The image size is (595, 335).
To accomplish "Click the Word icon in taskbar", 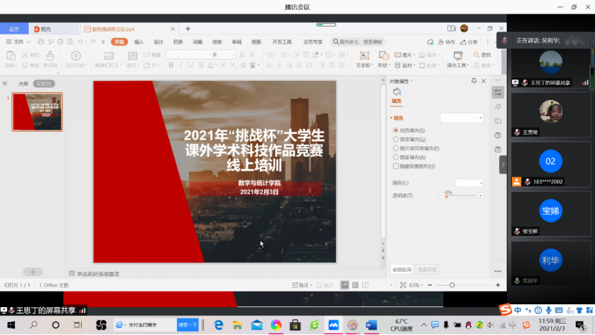I will 371,325.
